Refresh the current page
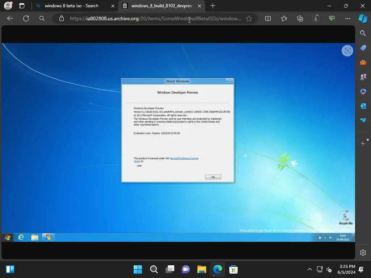 pos(26,18)
